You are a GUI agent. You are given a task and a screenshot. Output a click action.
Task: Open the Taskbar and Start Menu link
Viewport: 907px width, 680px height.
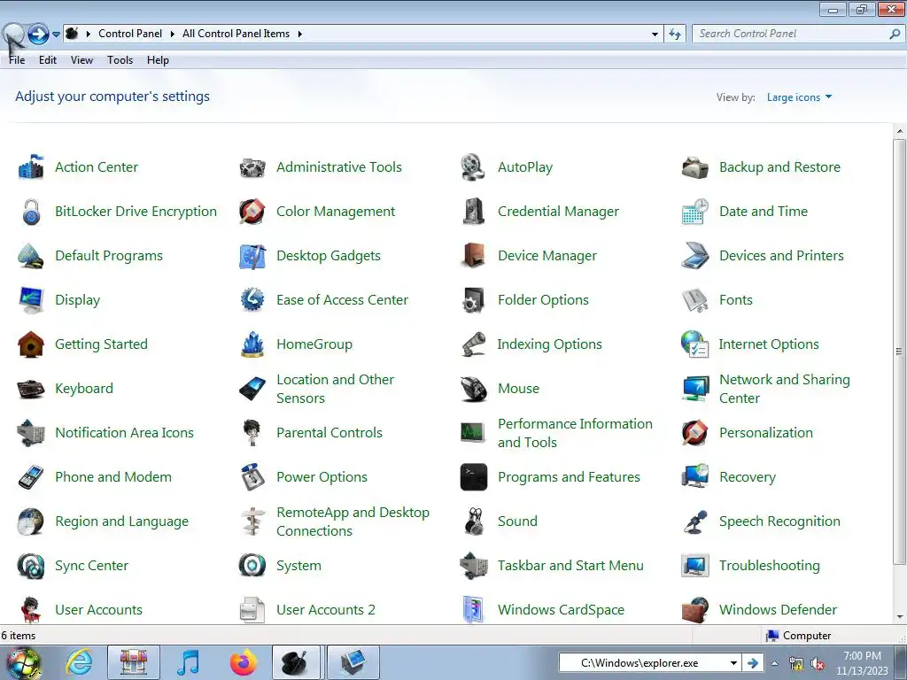(x=570, y=566)
